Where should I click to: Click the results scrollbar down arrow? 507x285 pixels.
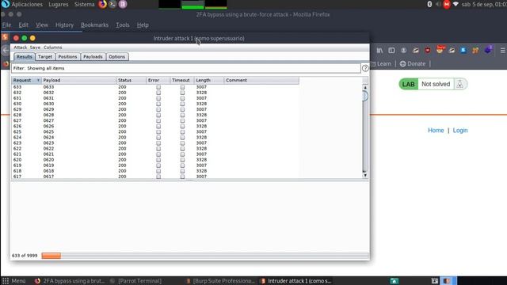[x=365, y=176]
